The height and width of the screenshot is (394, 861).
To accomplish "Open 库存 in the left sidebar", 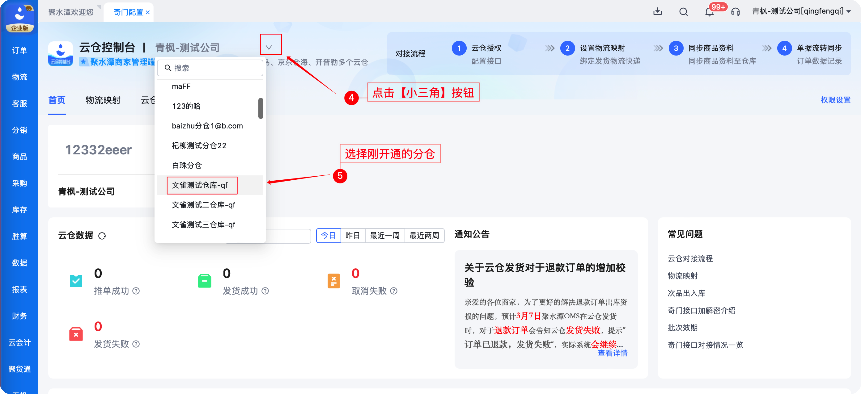I will coord(19,210).
